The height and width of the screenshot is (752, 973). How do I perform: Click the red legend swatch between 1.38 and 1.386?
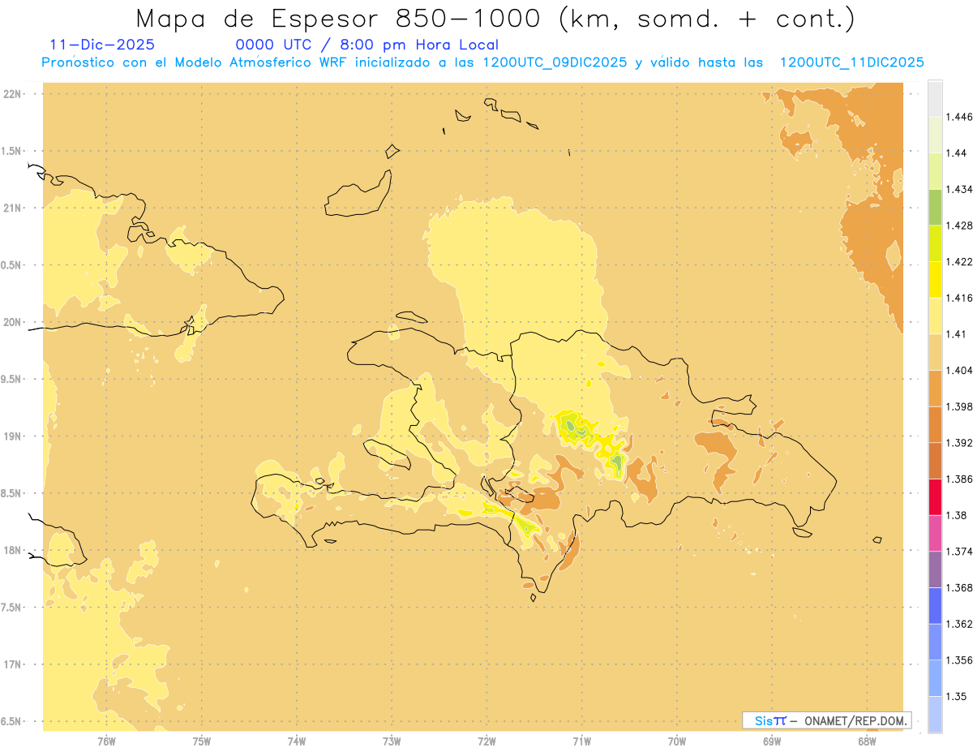click(x=935, y=496)
